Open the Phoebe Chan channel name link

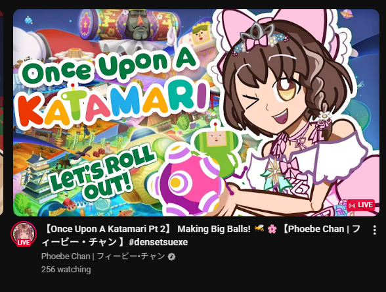pos(103,256)
